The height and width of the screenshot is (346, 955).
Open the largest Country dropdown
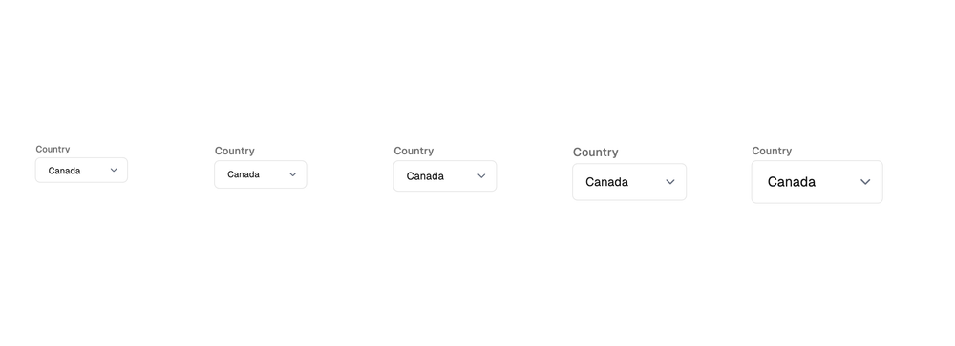(x=817, y=182)
